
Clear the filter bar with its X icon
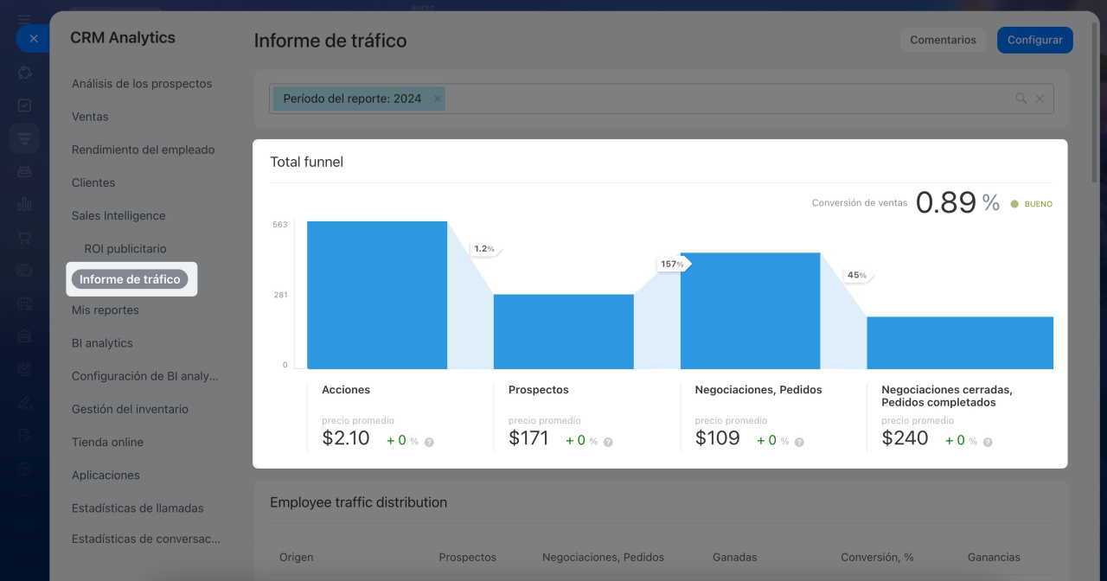click(1040, 99)
